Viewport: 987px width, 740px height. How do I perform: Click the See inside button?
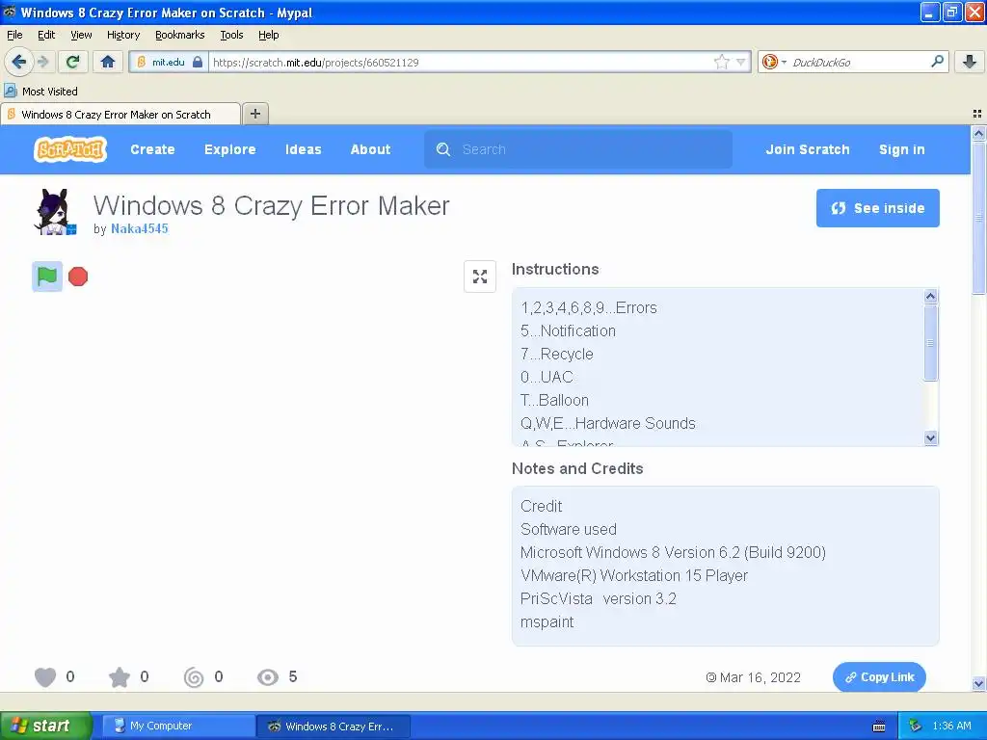[x=877, y=208]
